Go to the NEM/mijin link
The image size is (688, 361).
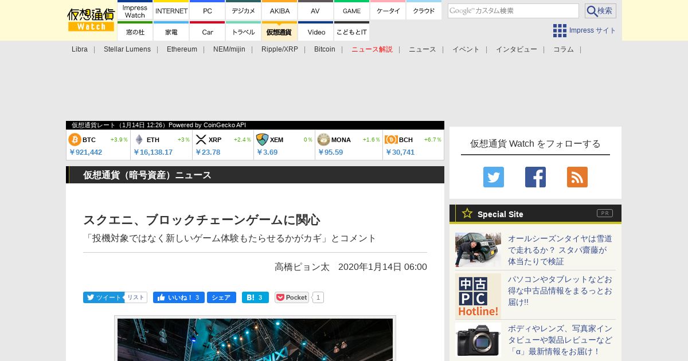pos(229,49)
